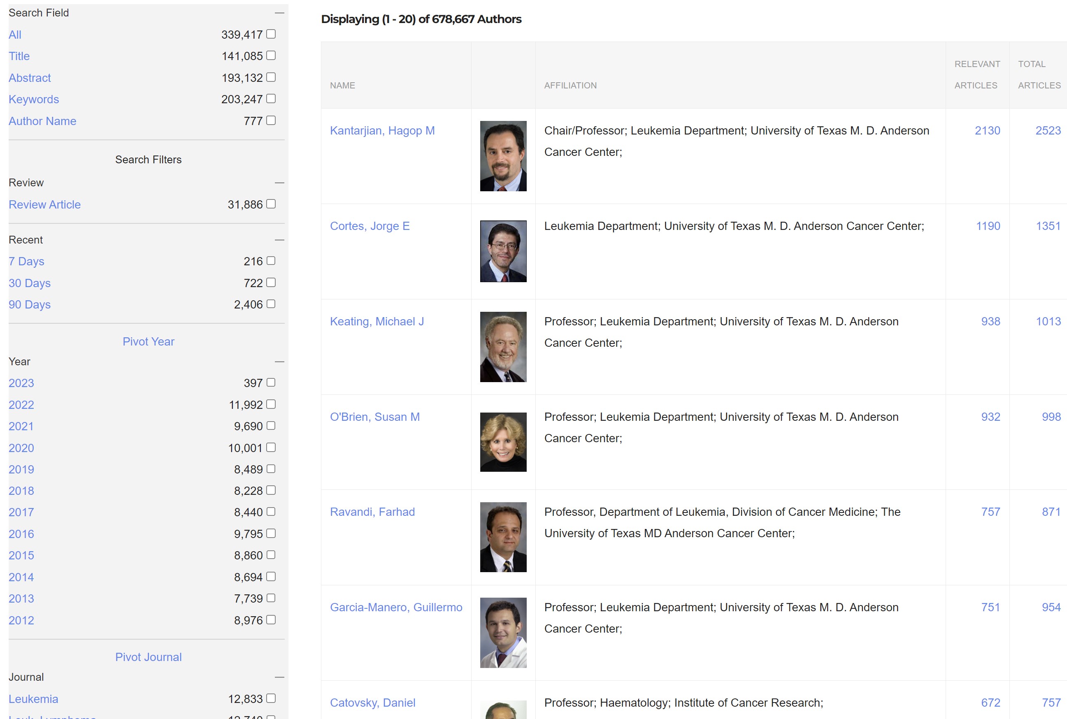Filter by Leukemia journal link
The image size is (1067, 719).
coord(33,699)
